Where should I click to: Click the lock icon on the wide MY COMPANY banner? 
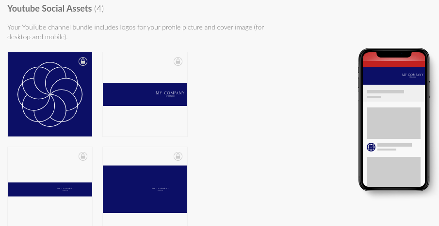point(178,61)
